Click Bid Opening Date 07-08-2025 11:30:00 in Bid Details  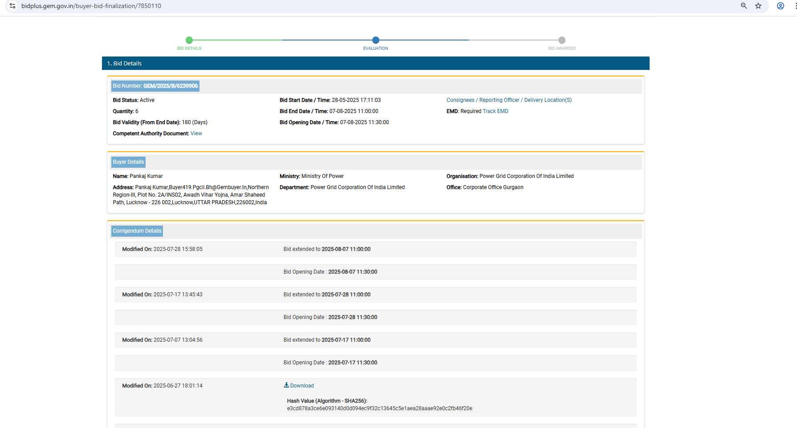(334, 122)
